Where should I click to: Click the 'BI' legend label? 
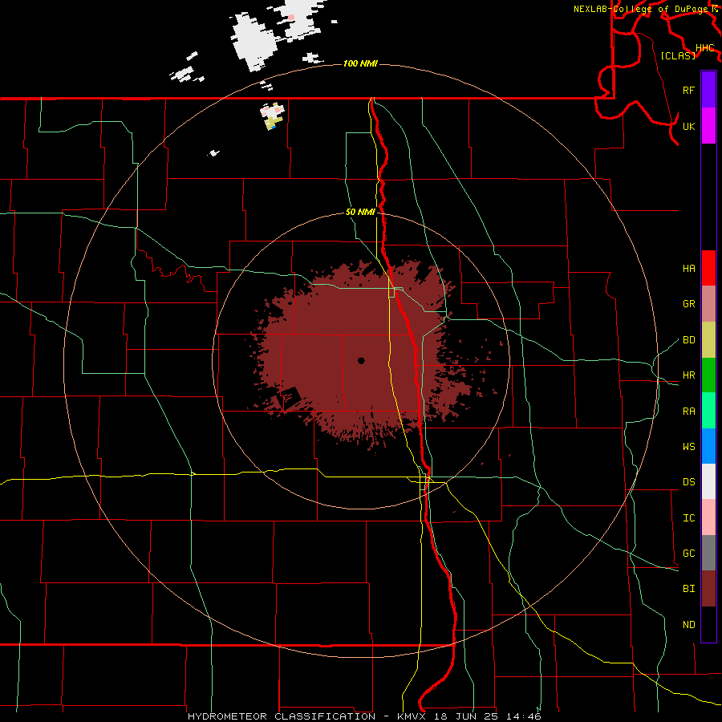pos(688,589)
